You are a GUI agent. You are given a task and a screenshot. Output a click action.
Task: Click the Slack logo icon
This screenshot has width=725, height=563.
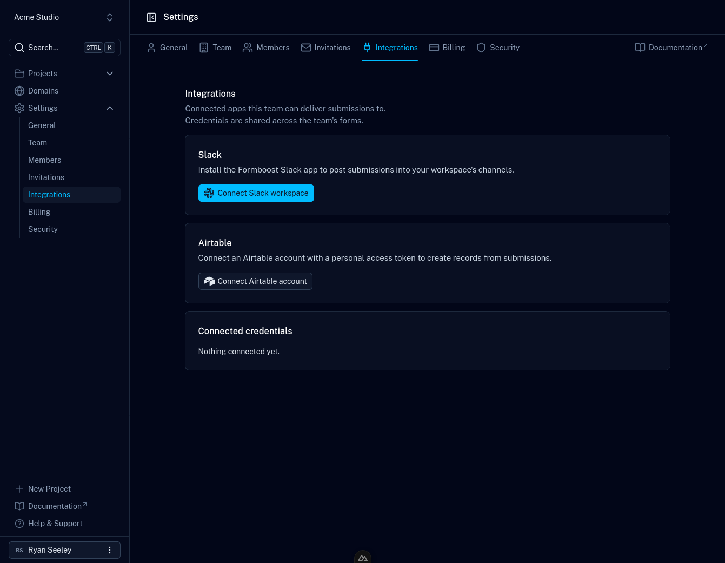[209, 193]
